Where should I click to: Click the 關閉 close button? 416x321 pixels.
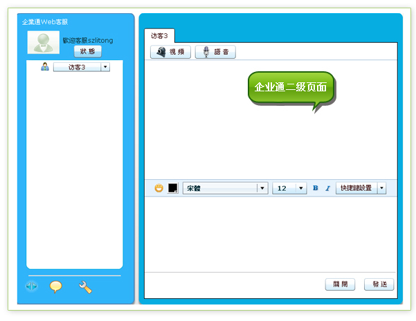(x=341, y=284)
